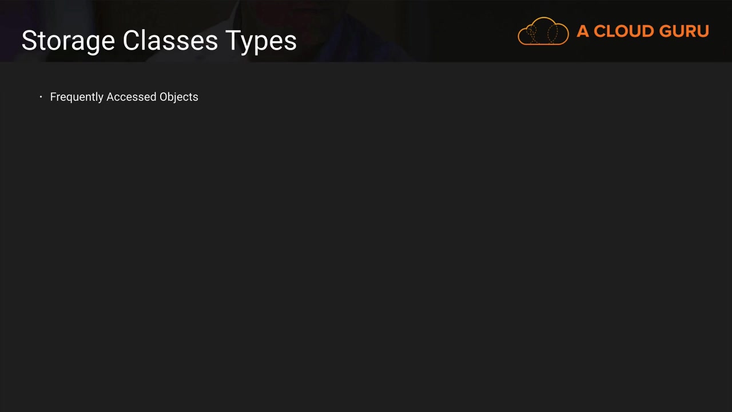Click the capital F starting the bullet text
The image size is (732, 412).
pos(53,97)
